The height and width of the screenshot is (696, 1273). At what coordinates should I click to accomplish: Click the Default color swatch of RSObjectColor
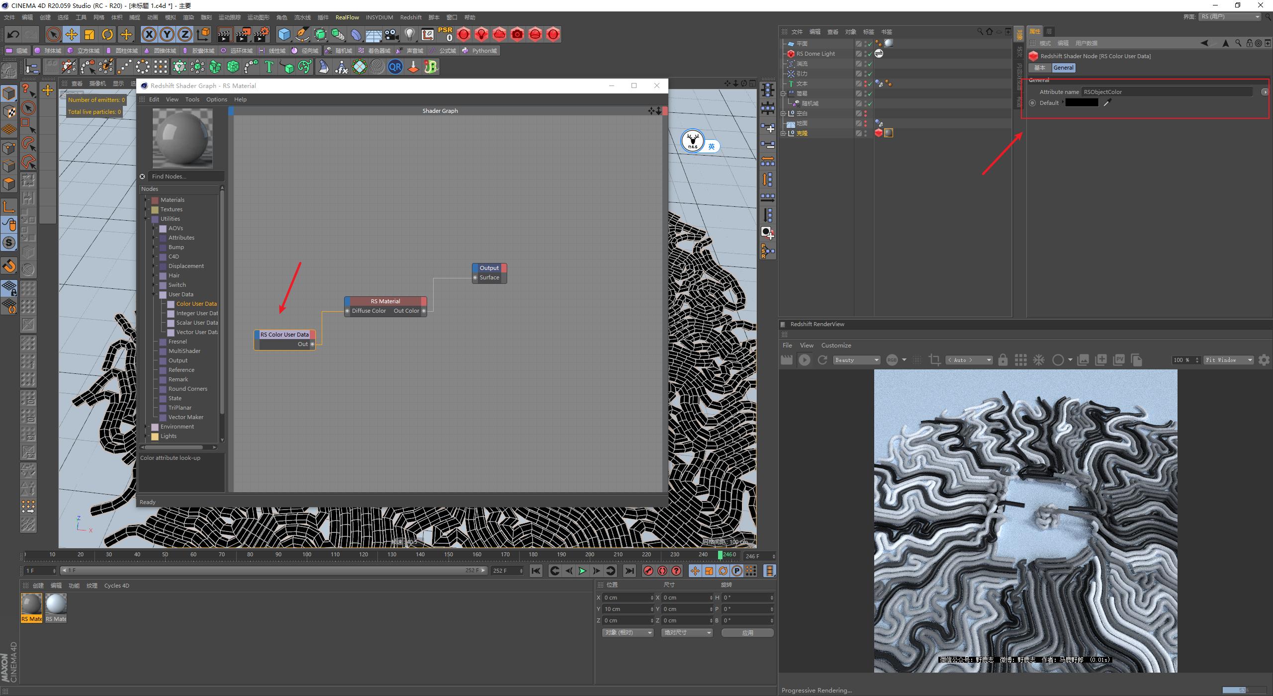1082,103
